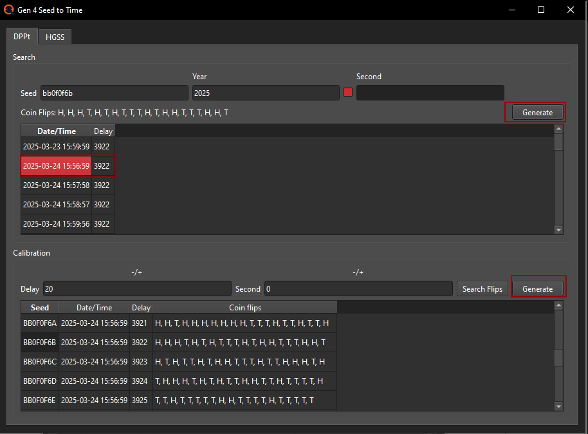
Task: Click Delay header in calibration table
Action: click(x=141, y=308)
